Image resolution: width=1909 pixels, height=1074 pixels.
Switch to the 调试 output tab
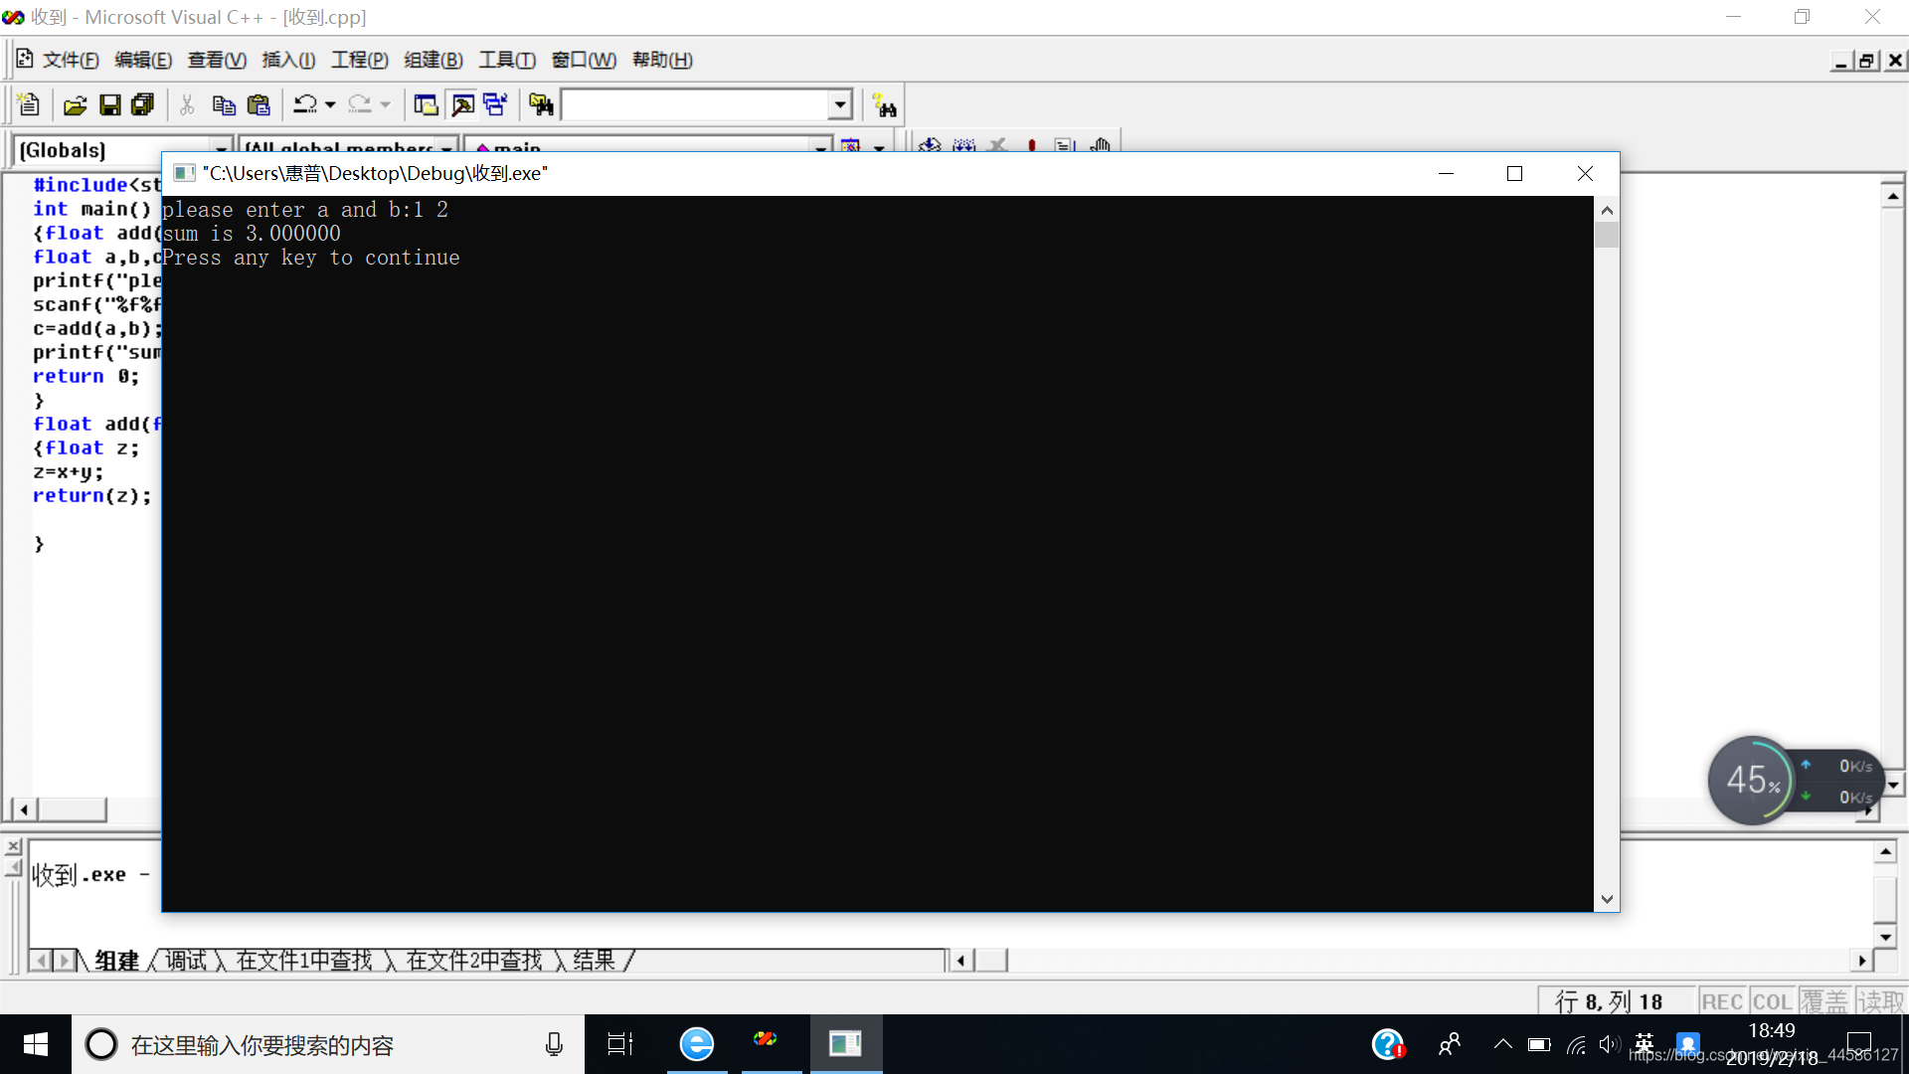tap(187, 961)
